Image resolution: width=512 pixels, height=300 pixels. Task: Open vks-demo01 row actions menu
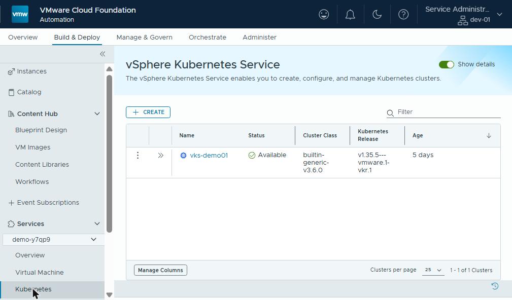click(x=138, y=155)
